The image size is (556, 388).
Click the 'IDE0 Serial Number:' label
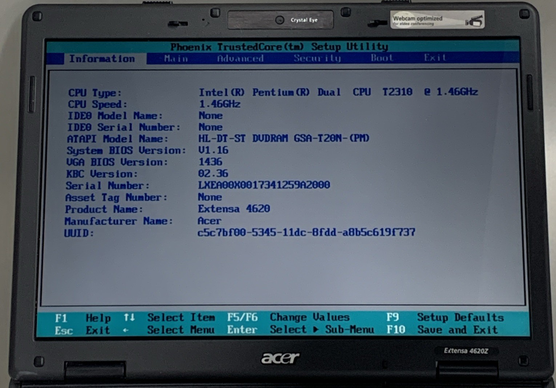pyautogui.click(x=124, y=128)
